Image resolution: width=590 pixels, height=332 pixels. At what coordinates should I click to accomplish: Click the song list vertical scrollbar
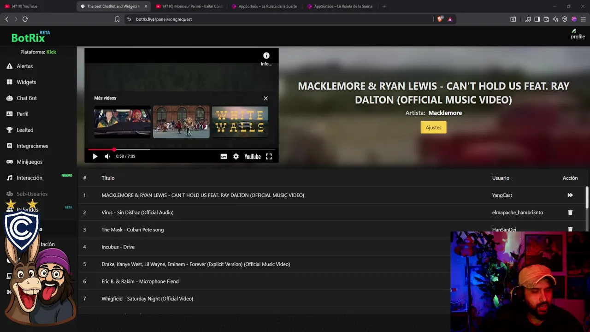pos(587,197)
